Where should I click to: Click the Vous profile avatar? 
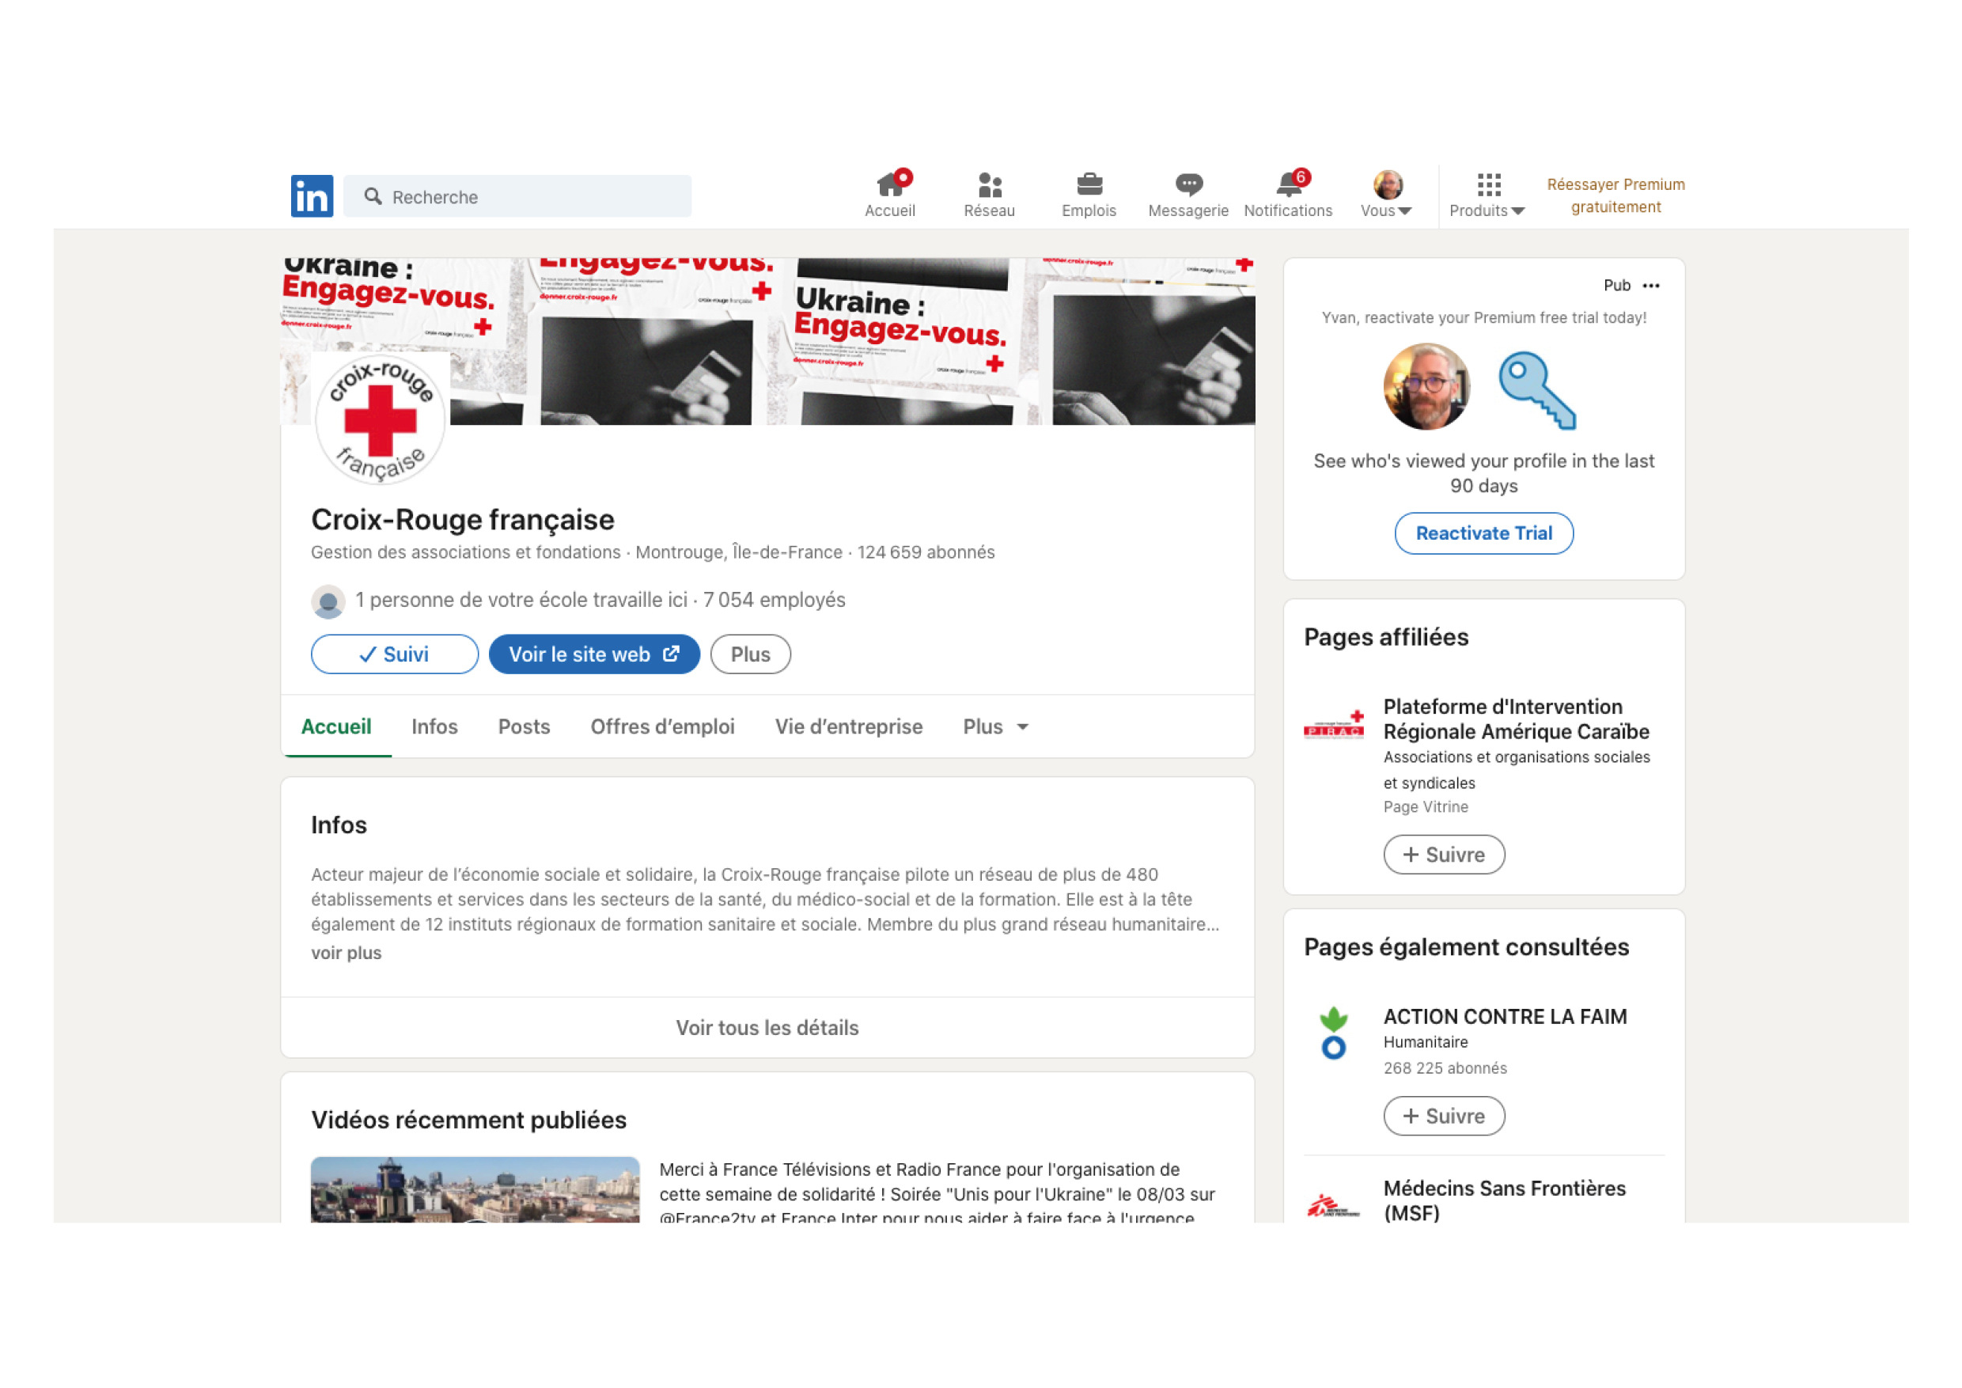(1388, 185)
